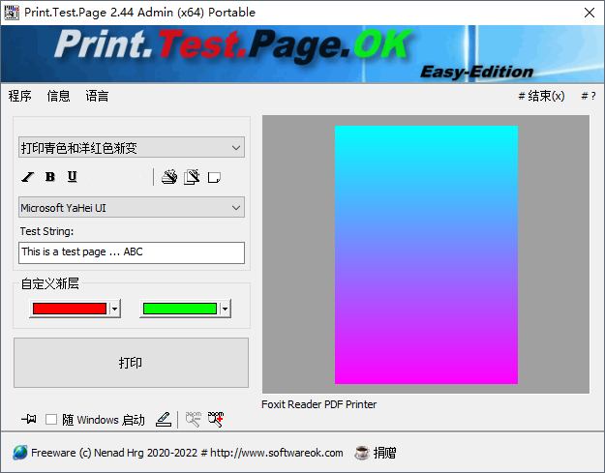605x473 pixels.
Task: Open the Microsoft YaHei UI font dropdown
Action: [132, 207]
